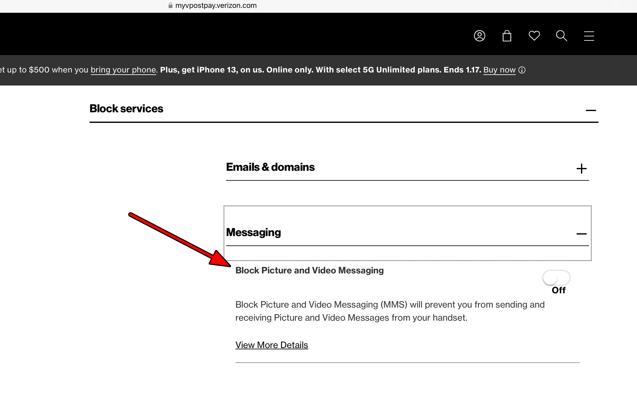Image resolution: width=637 pixels, height=400 pixels.
Task: Click the Buy now promotional link
Action: pos(499,70)
